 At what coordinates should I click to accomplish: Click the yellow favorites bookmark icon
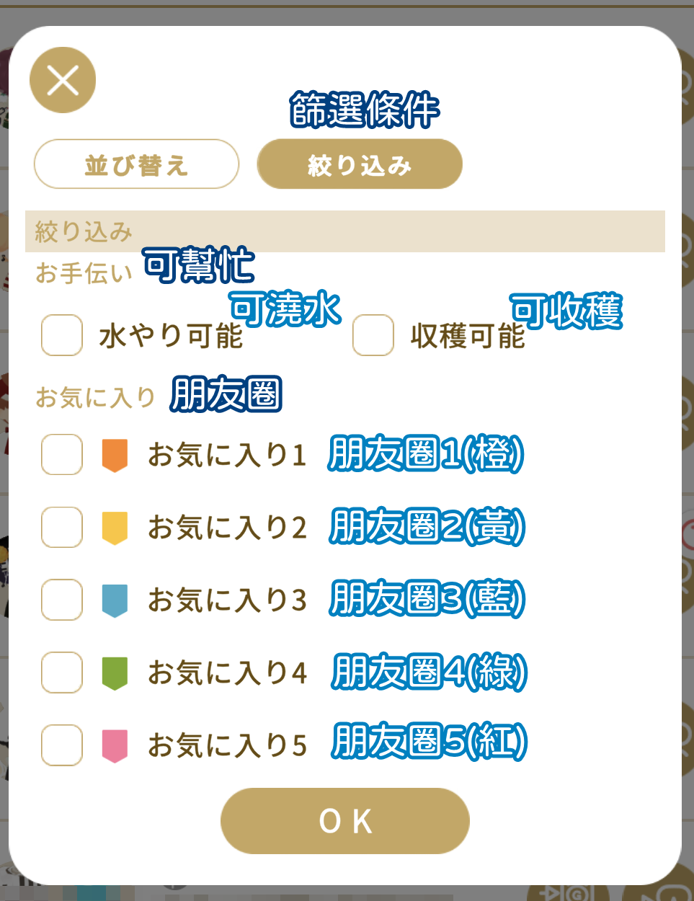[x=115, y=528]
